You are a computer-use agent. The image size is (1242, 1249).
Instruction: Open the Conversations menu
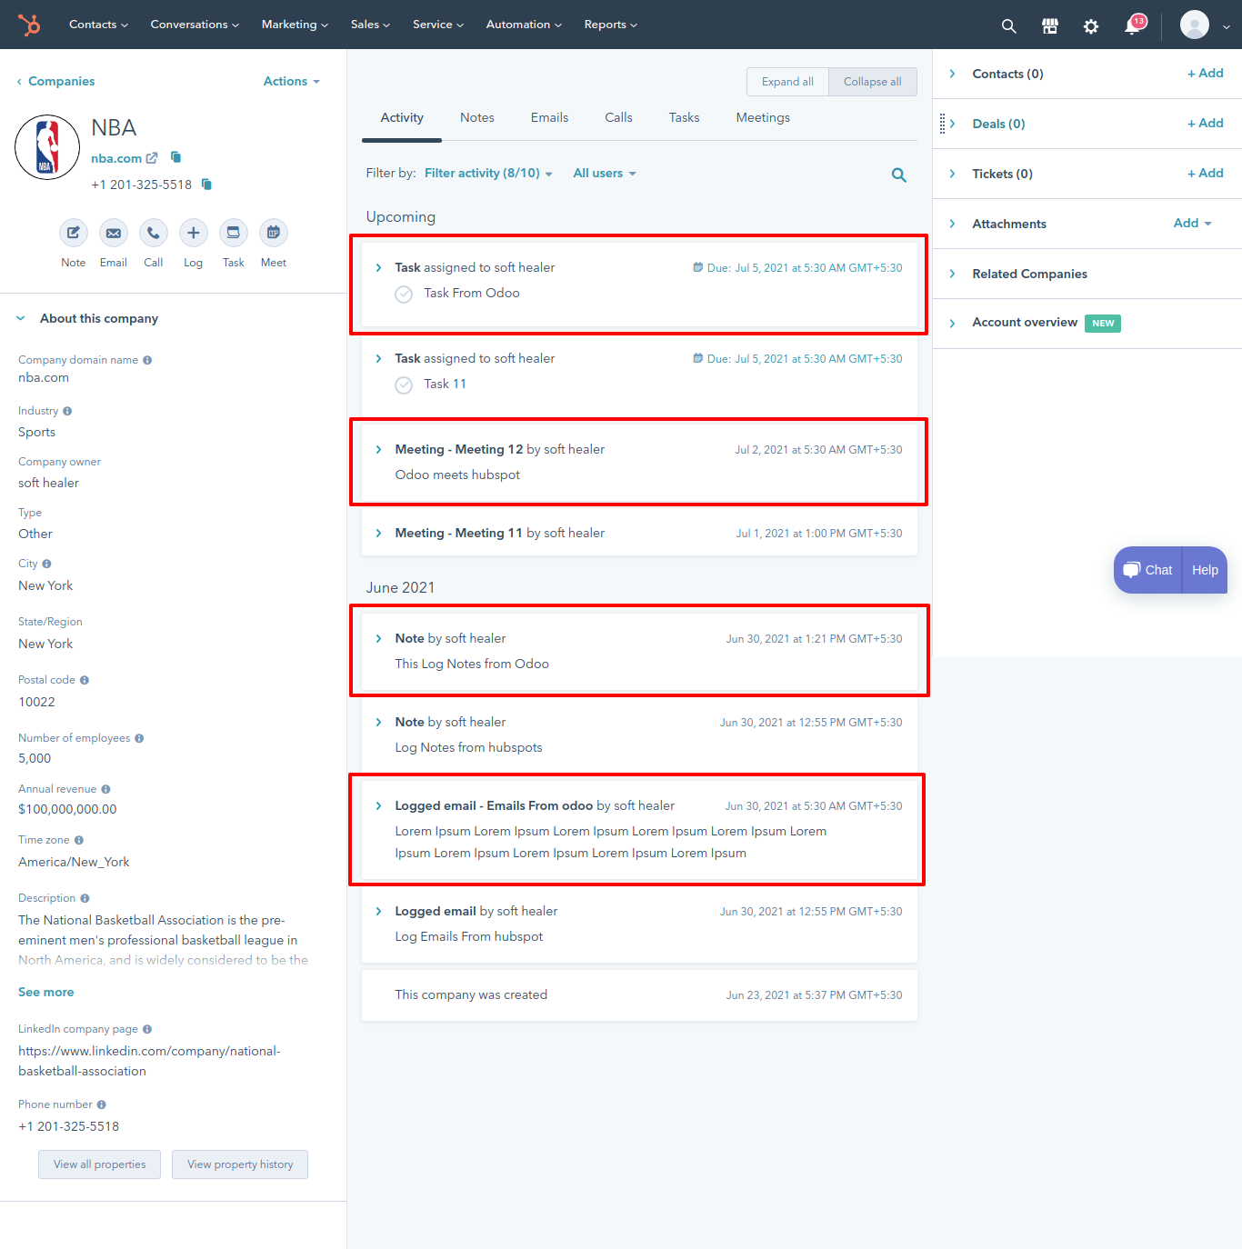pyautogui.click(x=195, y=25)
